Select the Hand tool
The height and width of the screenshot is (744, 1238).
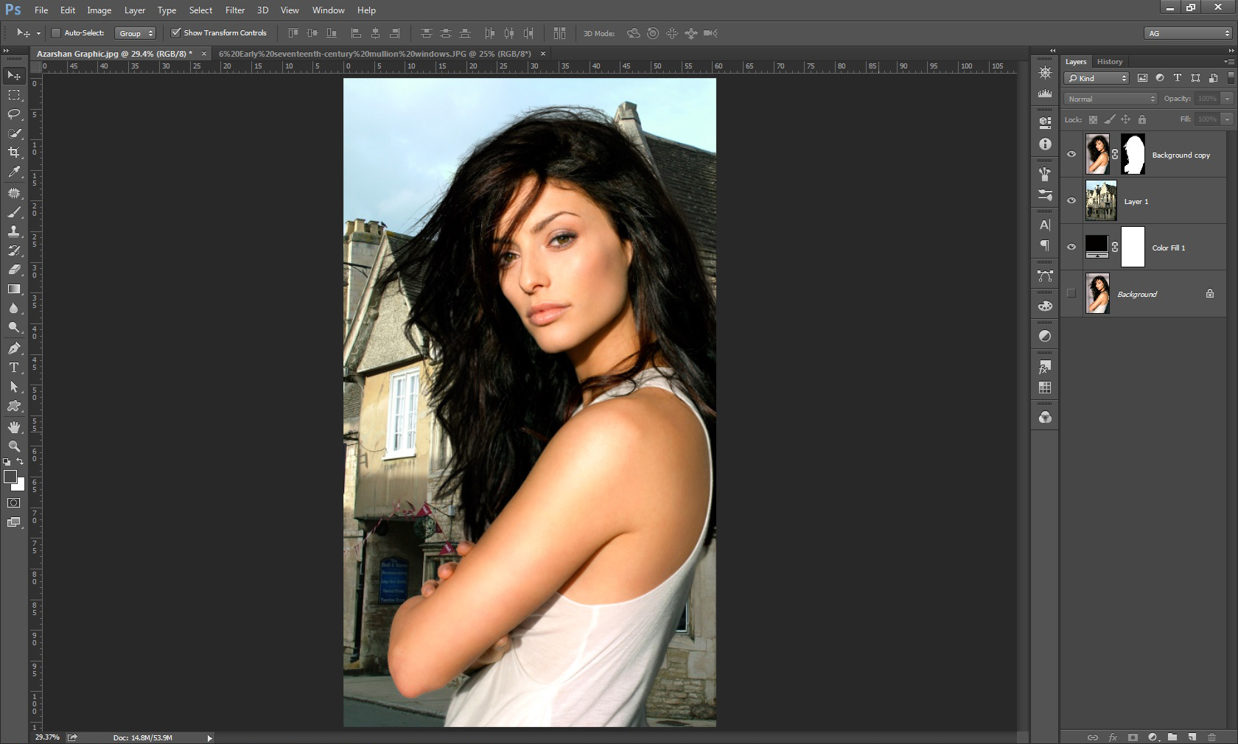pyautogui.click(x=14, y=427)
